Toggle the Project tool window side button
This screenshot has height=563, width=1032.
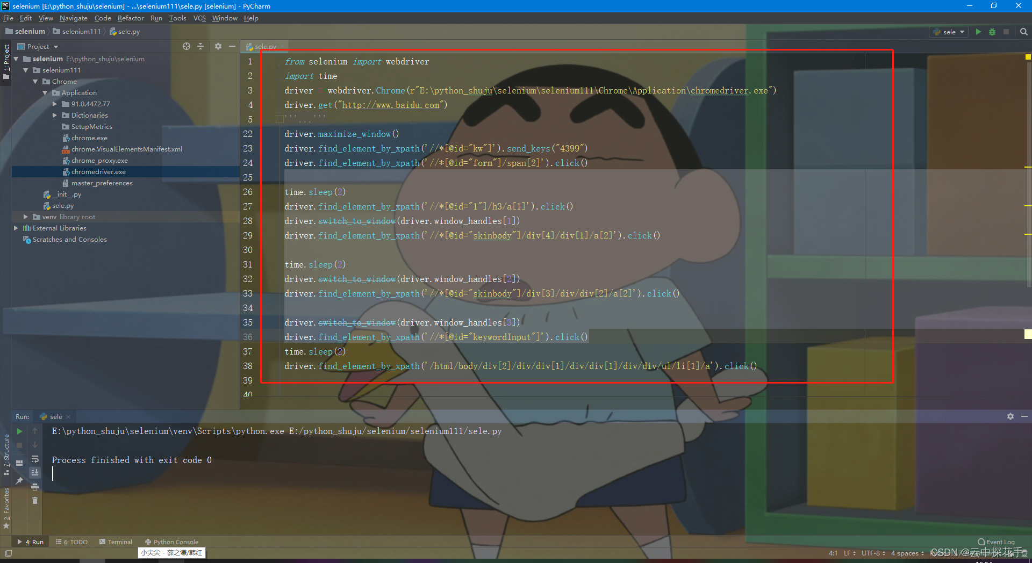pos(6,61)
